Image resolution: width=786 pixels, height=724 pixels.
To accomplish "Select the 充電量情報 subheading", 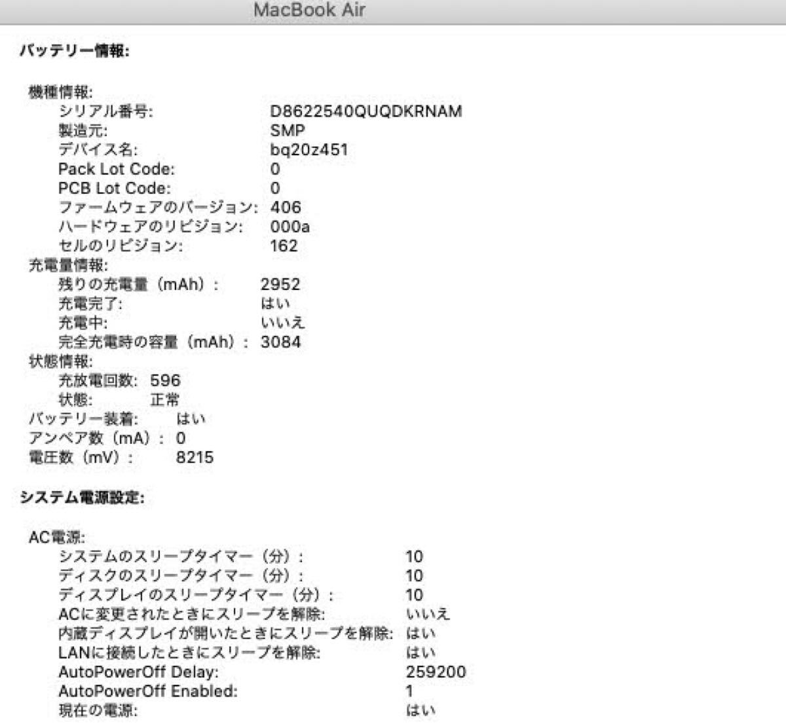I will point(68,265).
